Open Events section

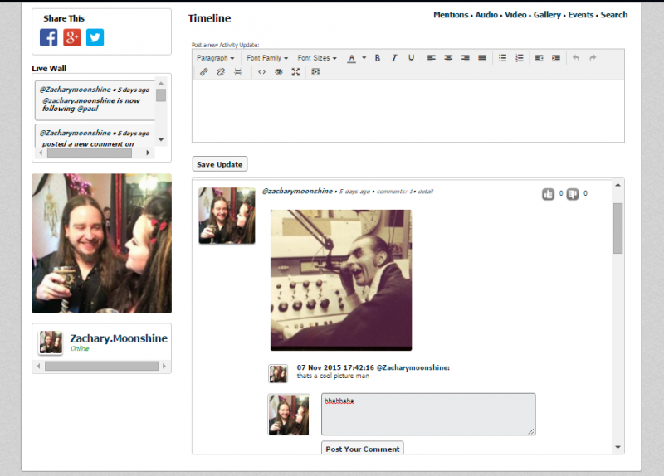580,15
